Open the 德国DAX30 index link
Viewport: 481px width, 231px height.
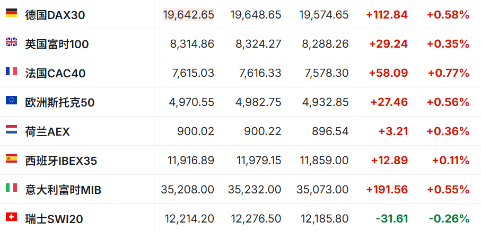(55, 15)
